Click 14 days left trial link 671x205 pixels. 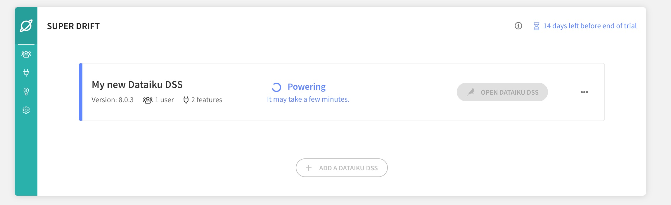[590, 26]
